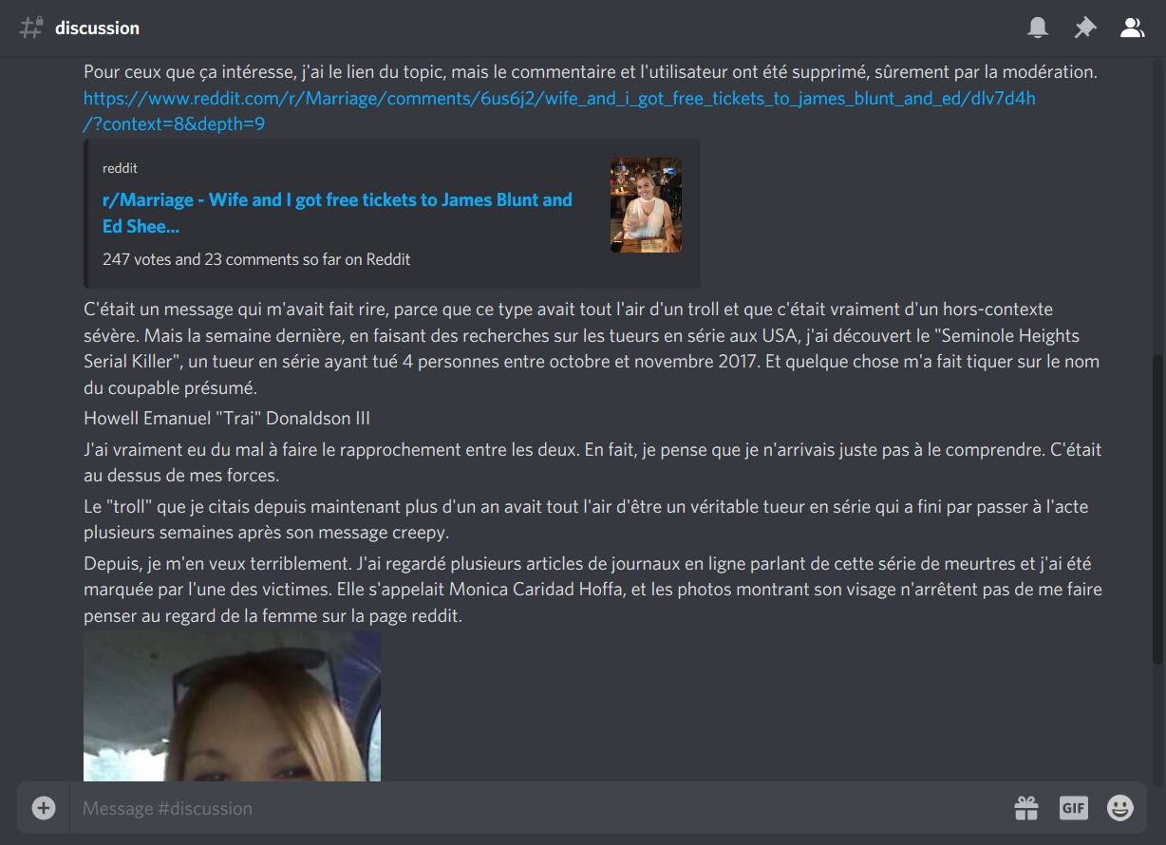Click the channel hash lock icon
The width and height of the screenshot is (1166, 845).
31,28
